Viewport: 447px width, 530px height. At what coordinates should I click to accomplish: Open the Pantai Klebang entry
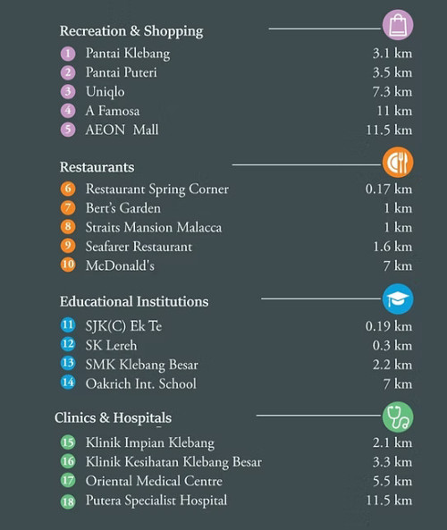tap(128, 54)
